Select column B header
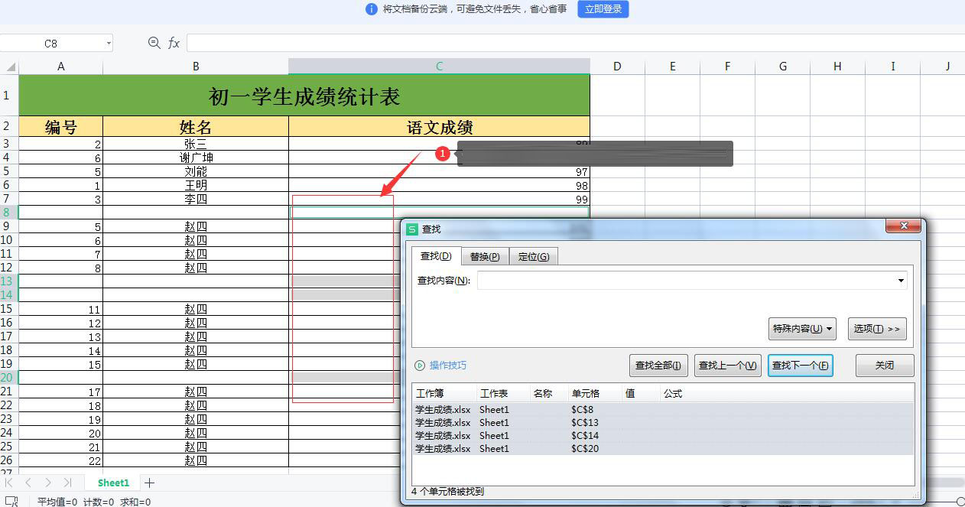The height and width of the screenshot is (507, 965). pyautogui.click(x=196, y=67)
